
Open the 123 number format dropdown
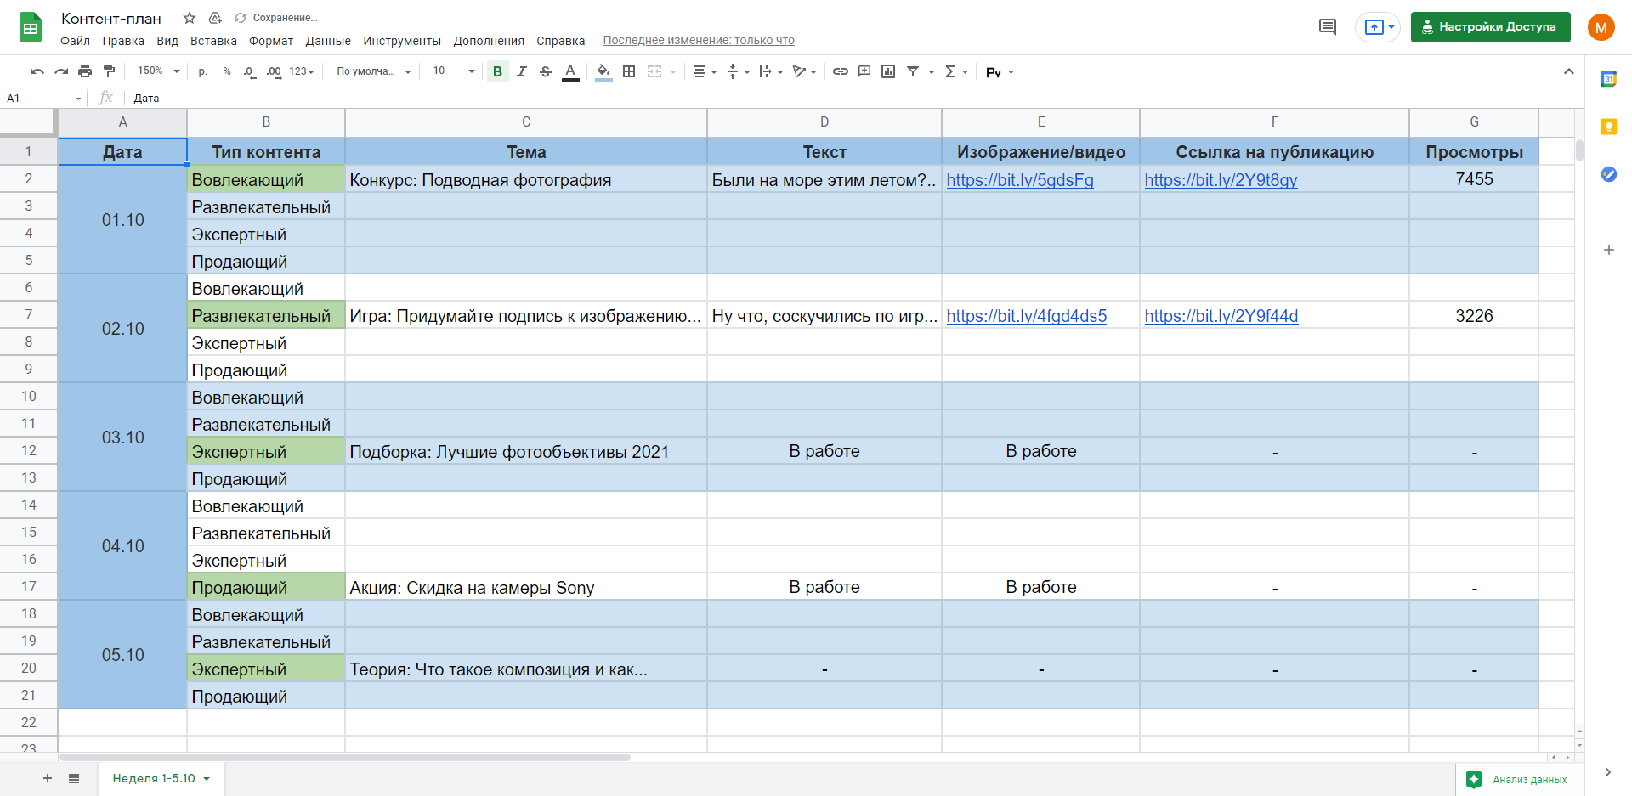(302, 71)
